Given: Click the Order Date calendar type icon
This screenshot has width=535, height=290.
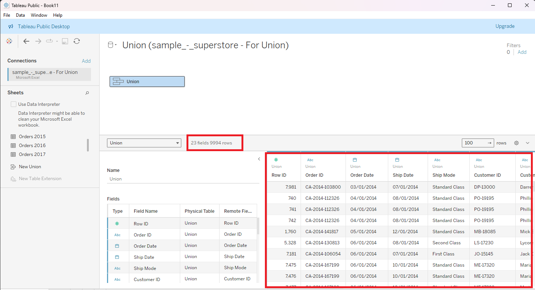Looking at the screenshot, I should click(354, 160).
